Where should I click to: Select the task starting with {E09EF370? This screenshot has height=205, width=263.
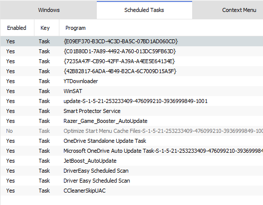[x=132, y=41]
